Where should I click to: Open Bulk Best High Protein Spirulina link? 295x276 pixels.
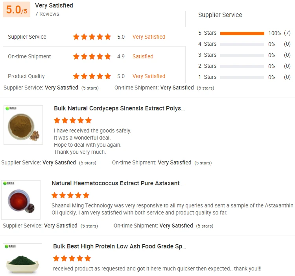click(120, 246)
